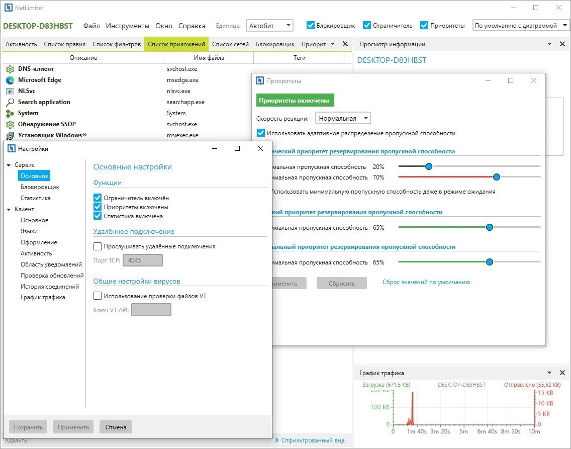Uncheck Приоритеты включены in settings

click(97, 207)
